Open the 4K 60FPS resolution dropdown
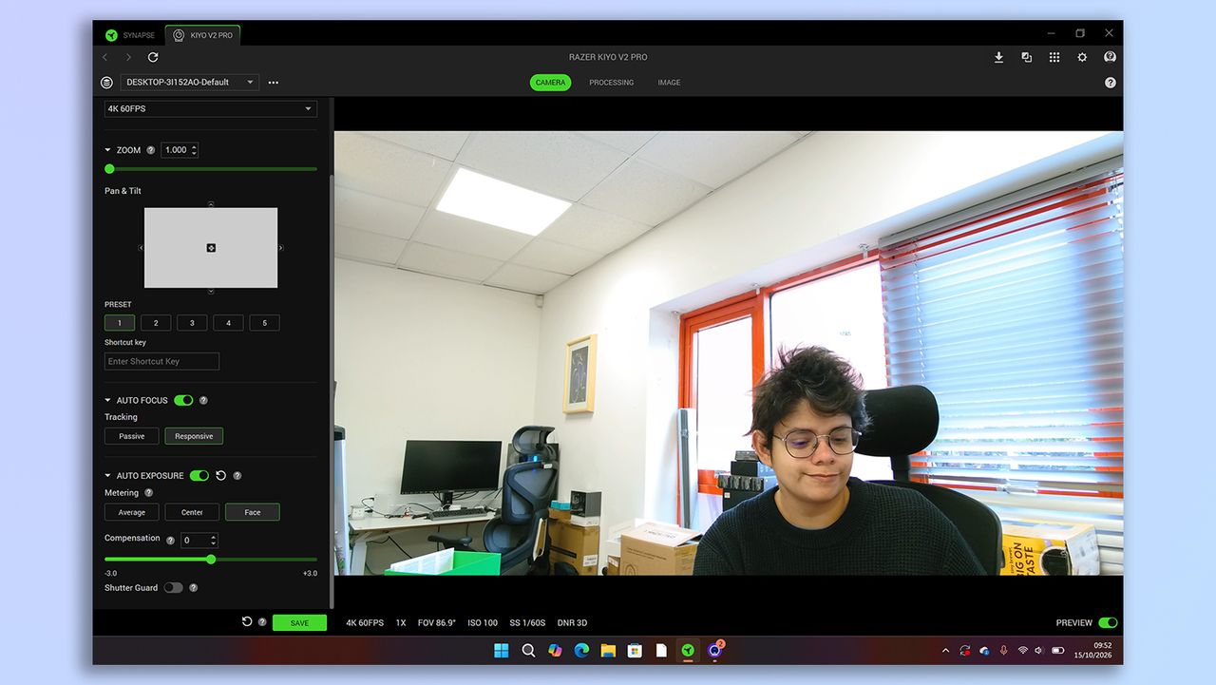The width and height of the screenshot is (1216, 685). [x=211, y=108]
